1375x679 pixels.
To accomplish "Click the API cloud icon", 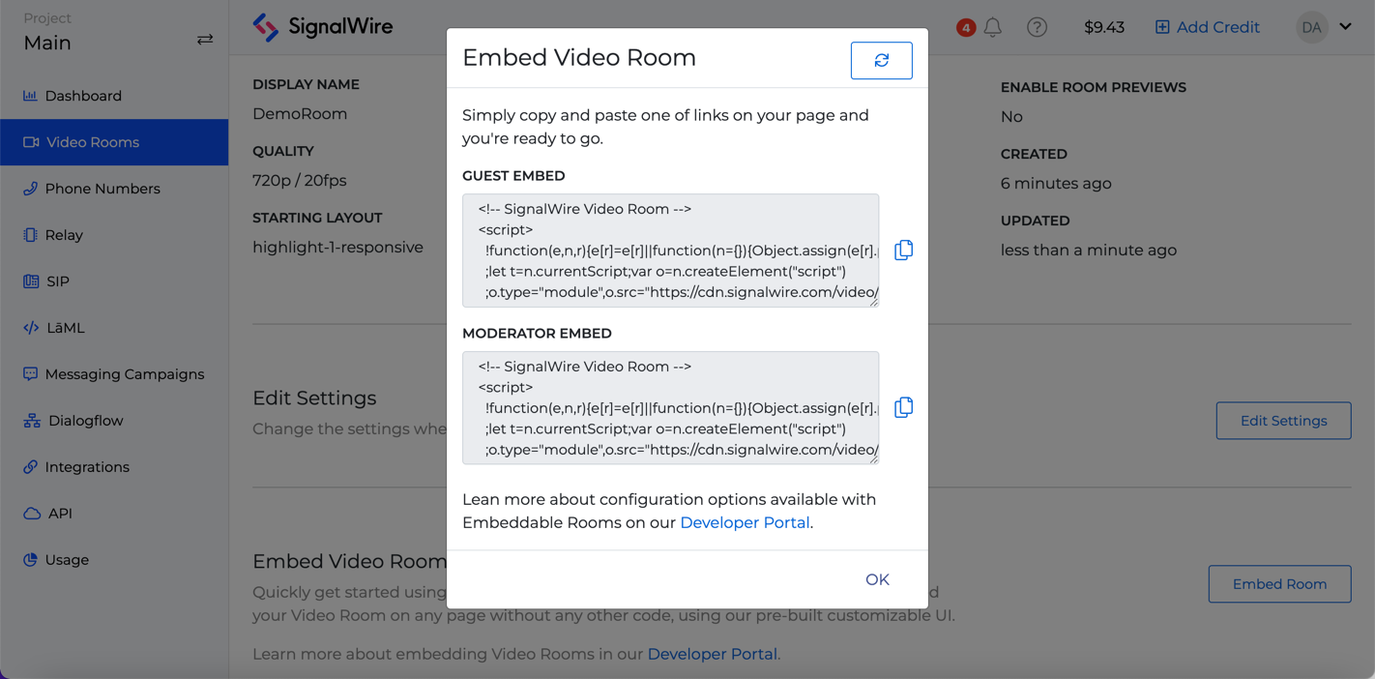I will (32, 514).
